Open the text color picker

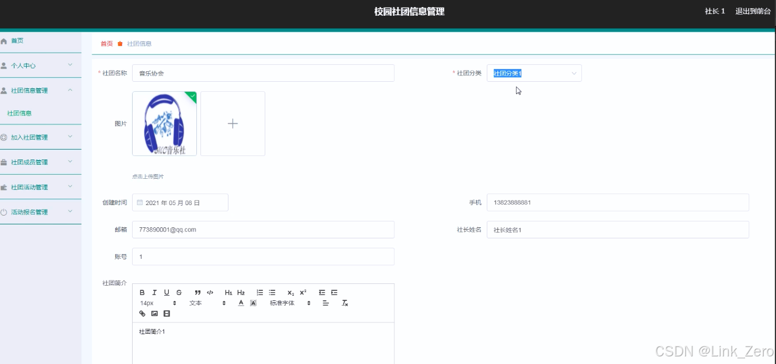[241, 303]
